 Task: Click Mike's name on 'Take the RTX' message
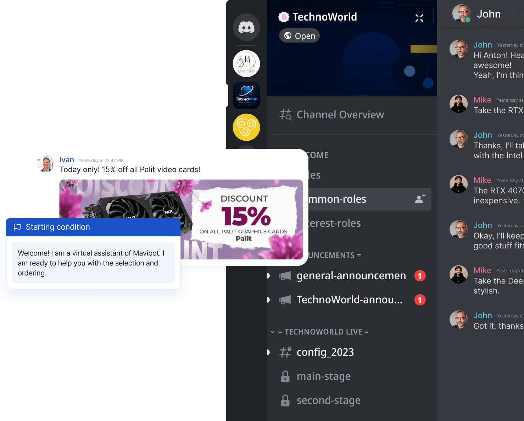[x=483, y=100]
